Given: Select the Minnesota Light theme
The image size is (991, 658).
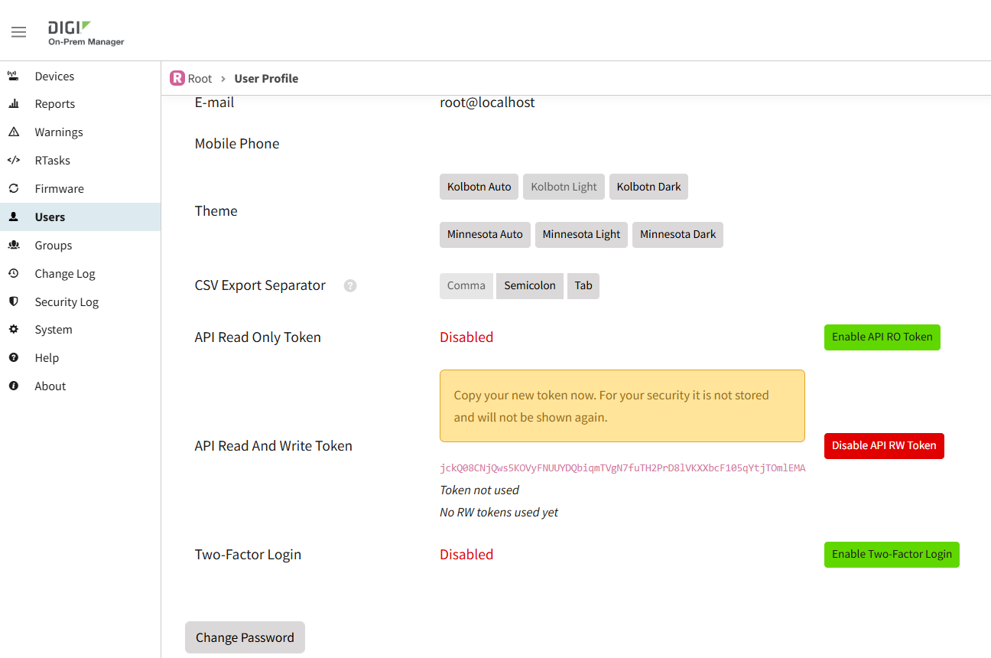Looking at the screenshot, I should (581, 235).
